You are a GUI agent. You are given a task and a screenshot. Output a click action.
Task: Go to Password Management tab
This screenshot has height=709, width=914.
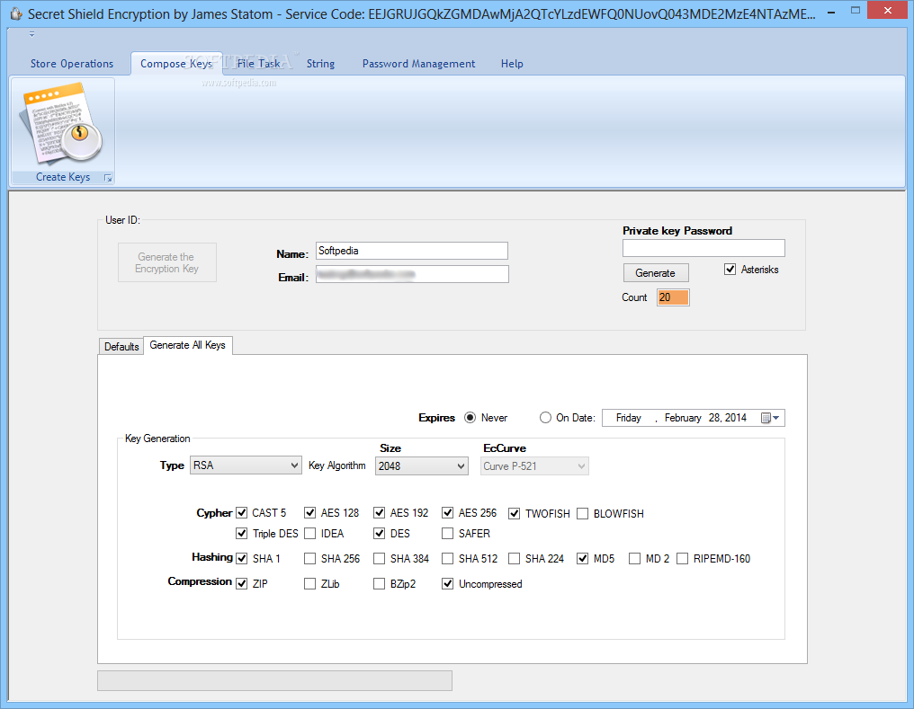click(418, 64)
